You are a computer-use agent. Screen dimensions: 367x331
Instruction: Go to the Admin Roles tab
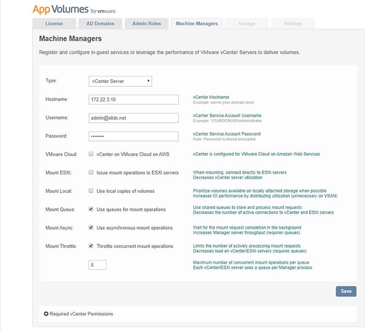(146, 23)
